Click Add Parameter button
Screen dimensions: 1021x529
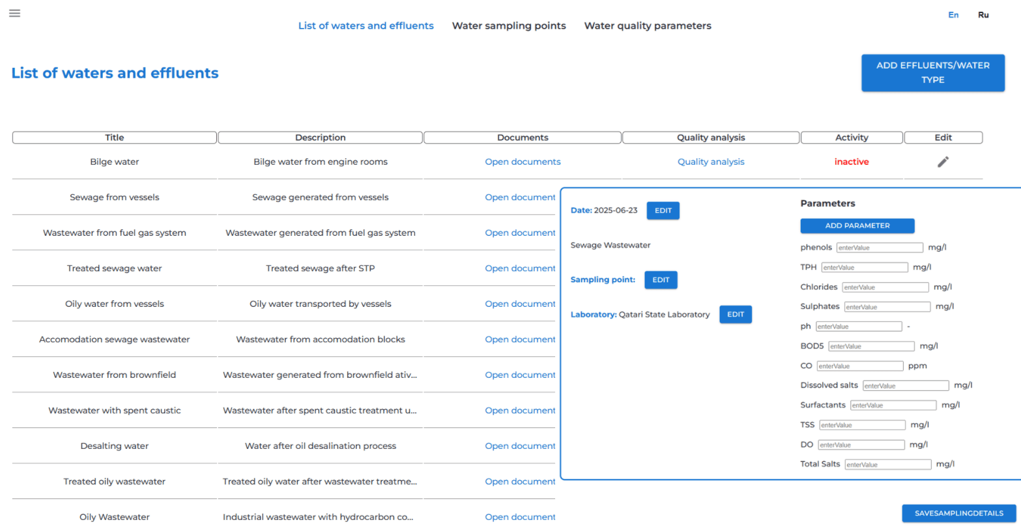click(857, 225)
